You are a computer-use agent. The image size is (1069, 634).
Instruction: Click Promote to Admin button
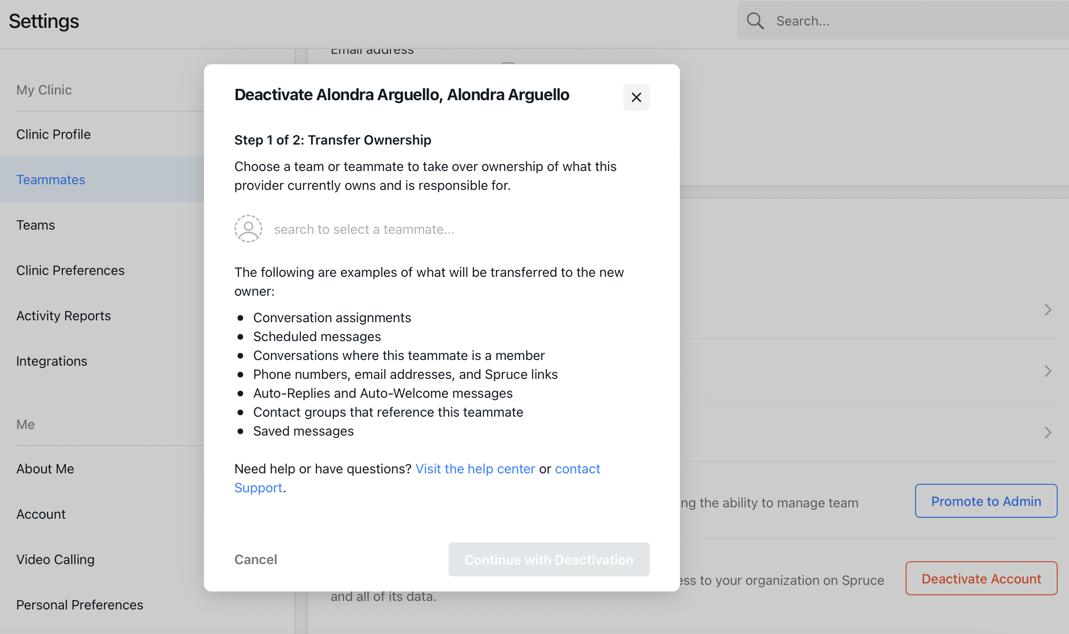click(986, 501)
